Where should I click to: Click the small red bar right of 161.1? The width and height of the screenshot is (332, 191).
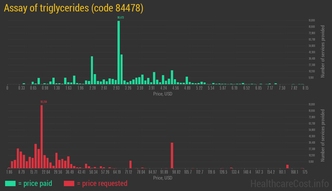click(287, 166)
